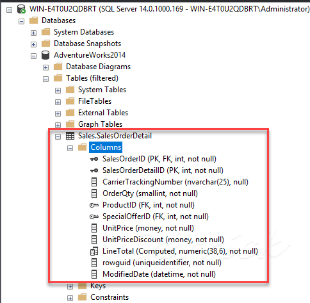Click the primary key icon beside SalesOrderDetailID
Screen dimensions: 310x303
[94, 170]
